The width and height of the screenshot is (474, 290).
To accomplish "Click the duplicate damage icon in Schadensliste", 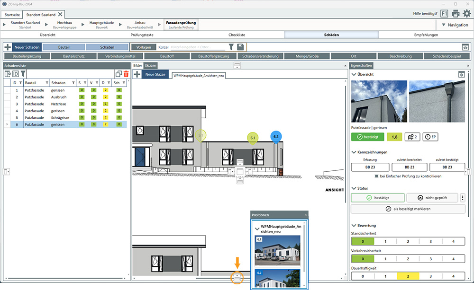I will [x=118, y=74].
